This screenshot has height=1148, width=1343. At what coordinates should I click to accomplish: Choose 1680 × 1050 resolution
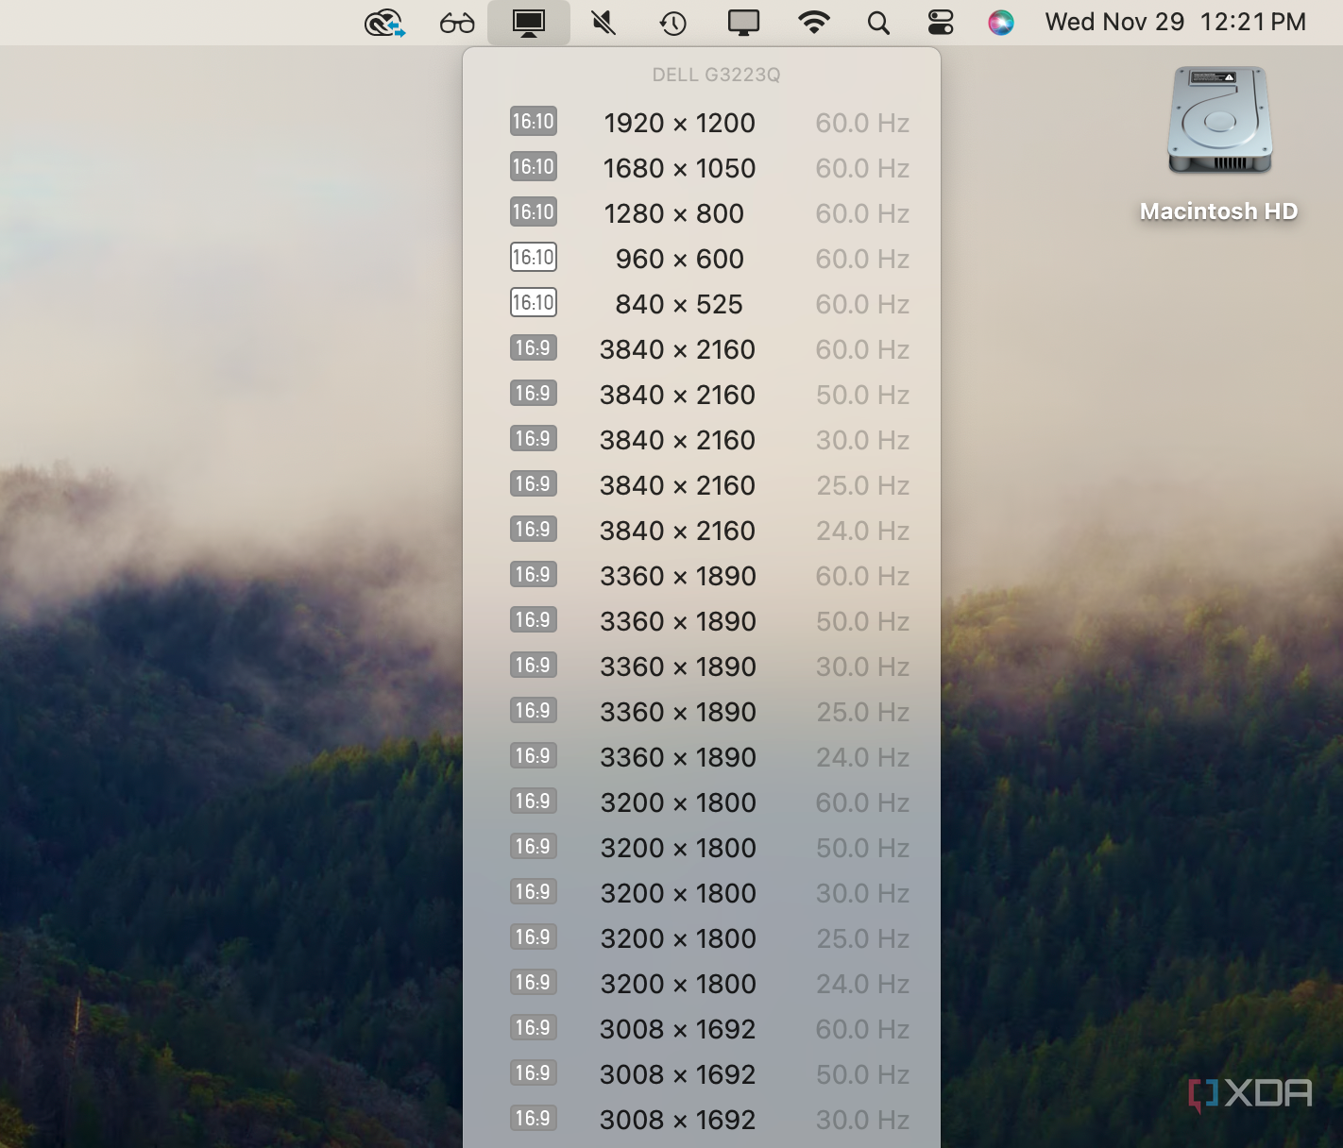pyautogui.click(x=702, y=168)
